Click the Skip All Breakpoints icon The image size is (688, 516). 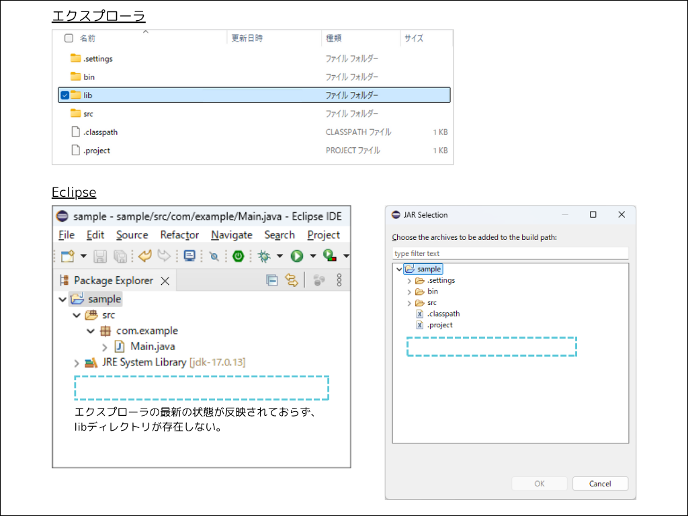coord(214,256)
